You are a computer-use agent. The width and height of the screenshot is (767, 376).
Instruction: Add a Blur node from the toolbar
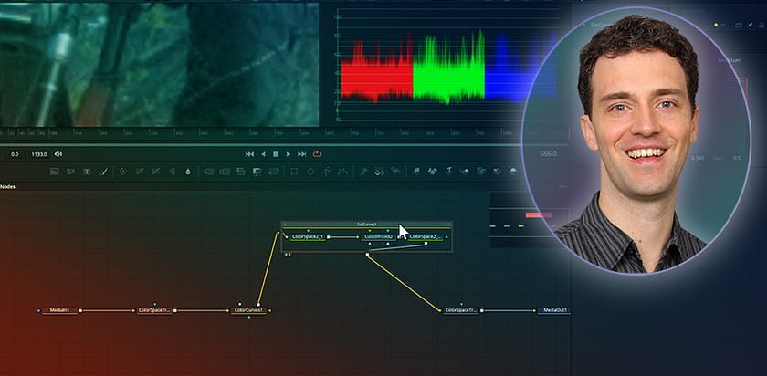pyautogui.click(x=188, y=172)
